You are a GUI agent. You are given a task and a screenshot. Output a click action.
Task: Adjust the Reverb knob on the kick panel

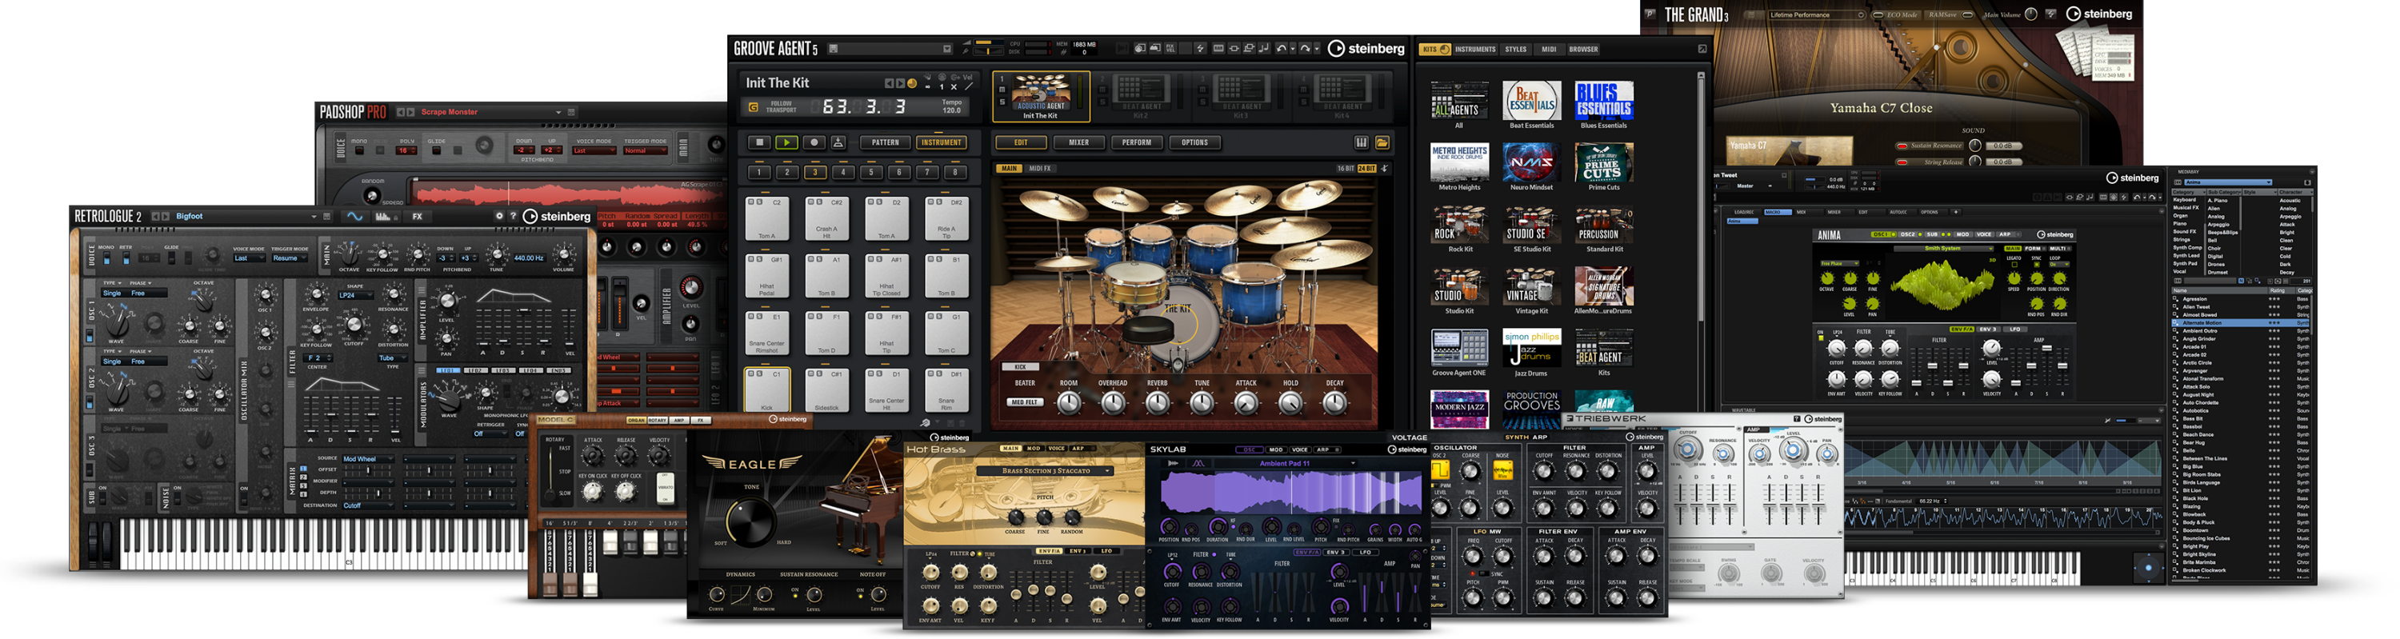1157,402
